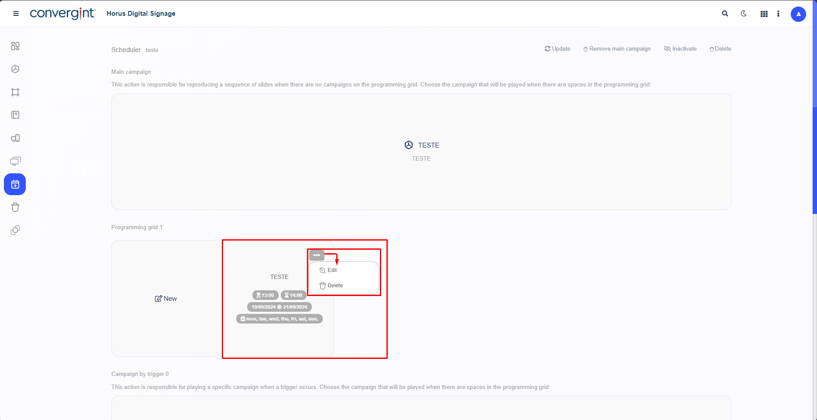The width and height of the screenshot is (817, 420).
Task: Inactivate the scheduler
Action: coord(680,49)
